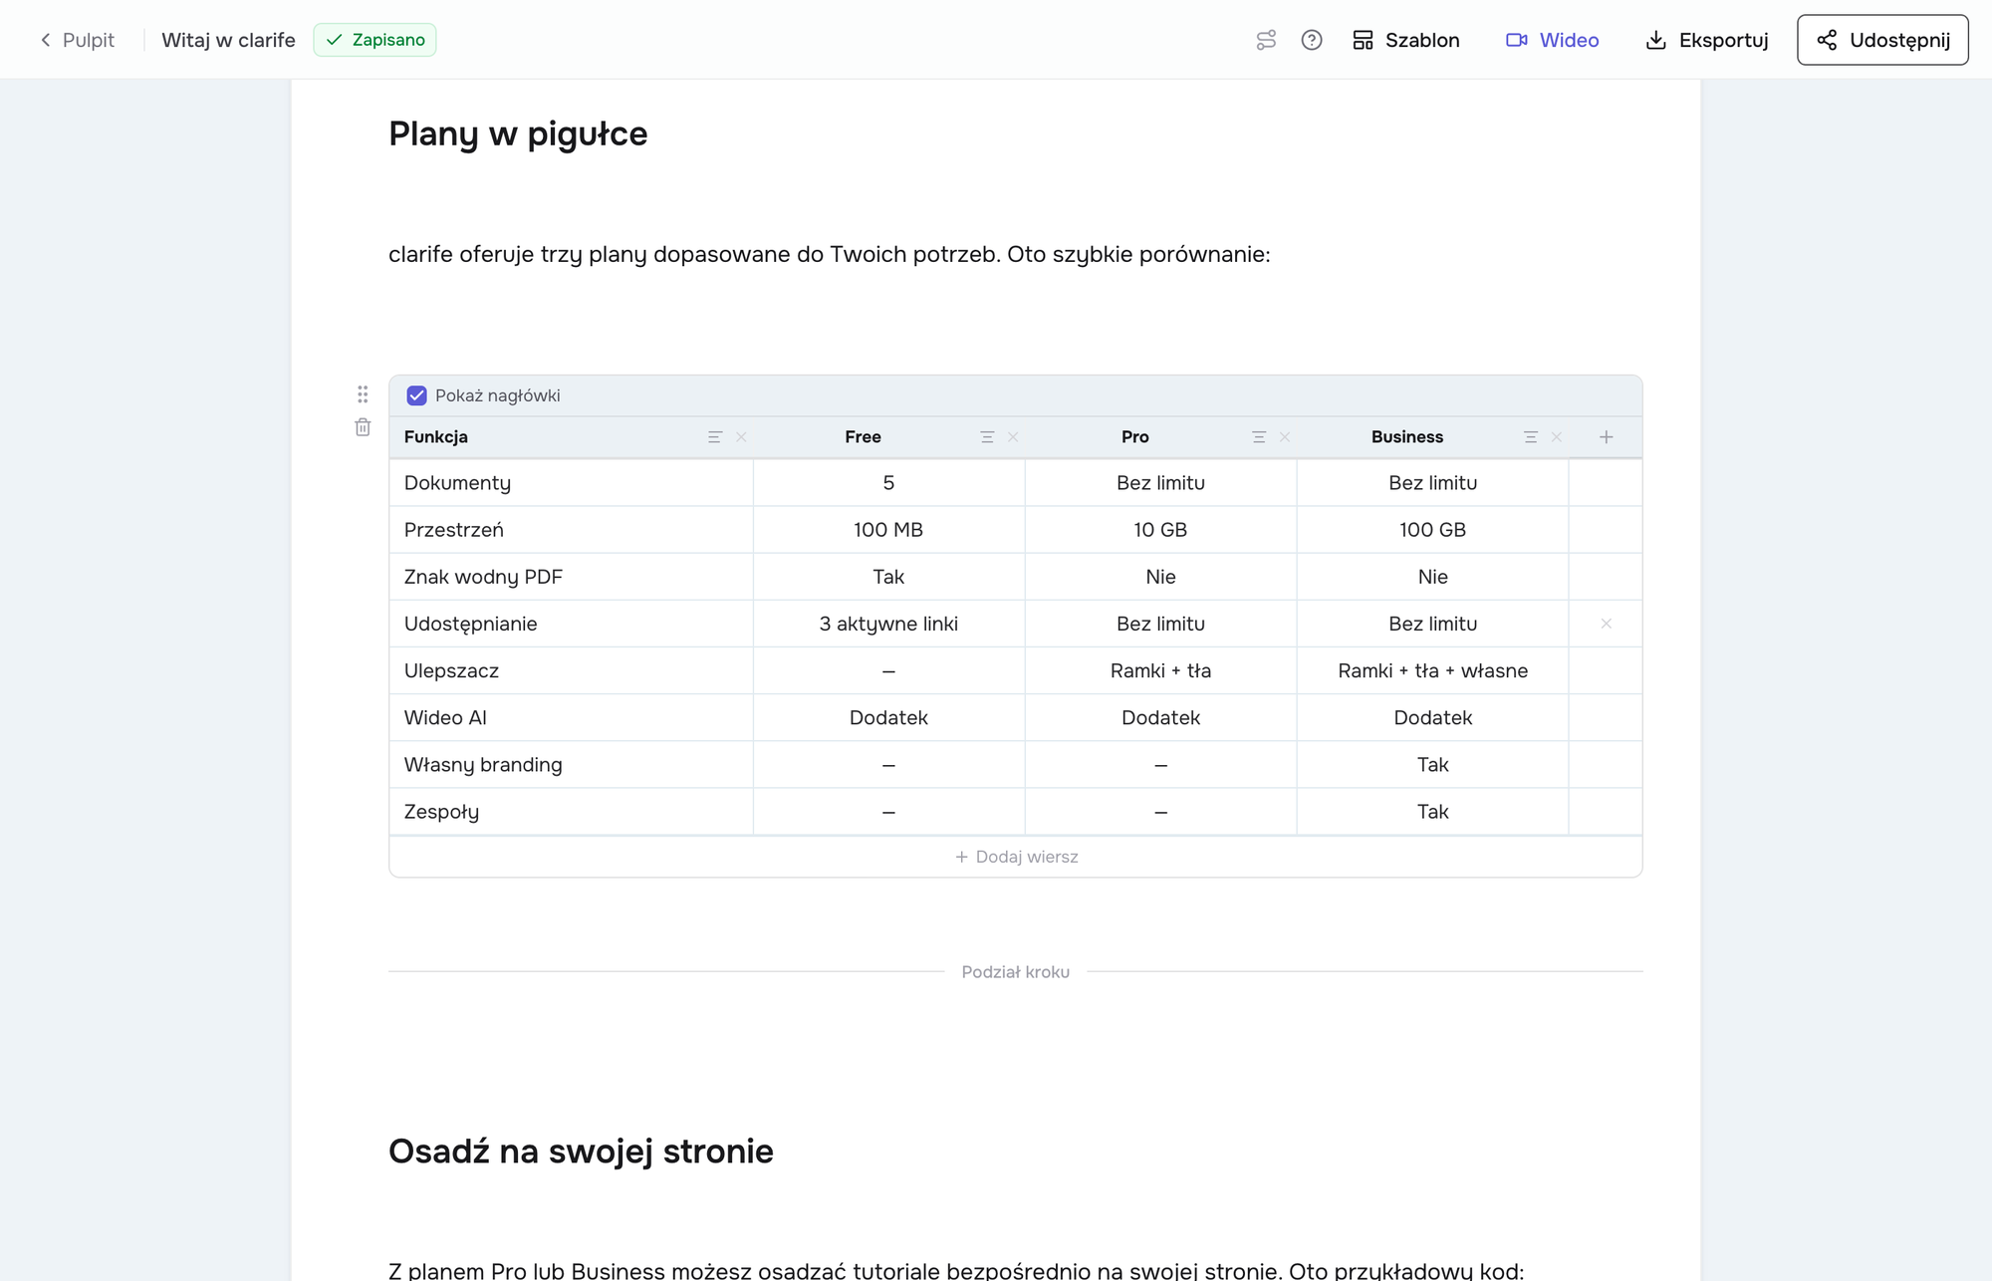Delete the table with trash icon
The image size is (1992, 1281).
point(363,427)
